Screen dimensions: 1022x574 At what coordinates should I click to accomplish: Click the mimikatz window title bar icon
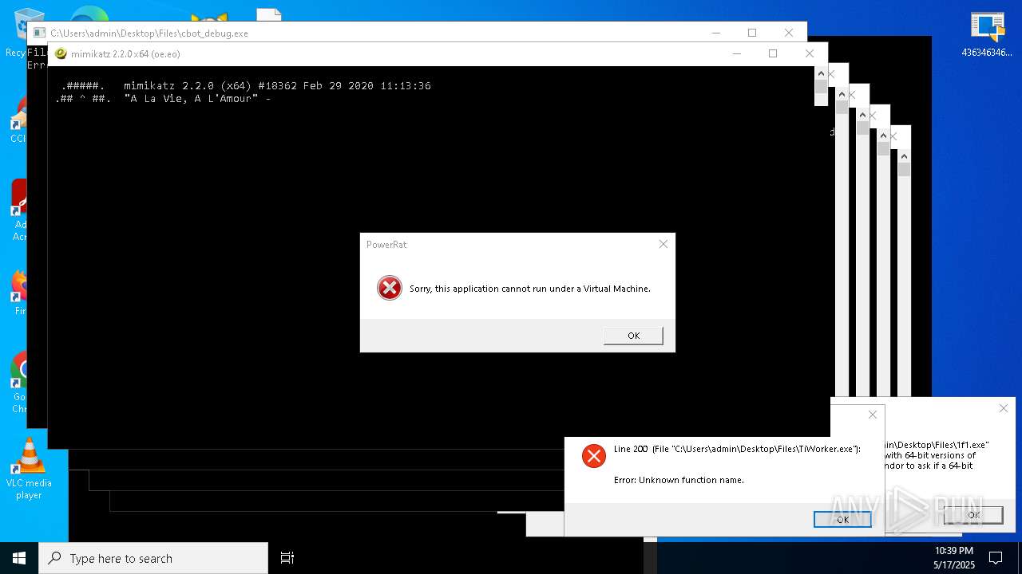click(61, 53)
